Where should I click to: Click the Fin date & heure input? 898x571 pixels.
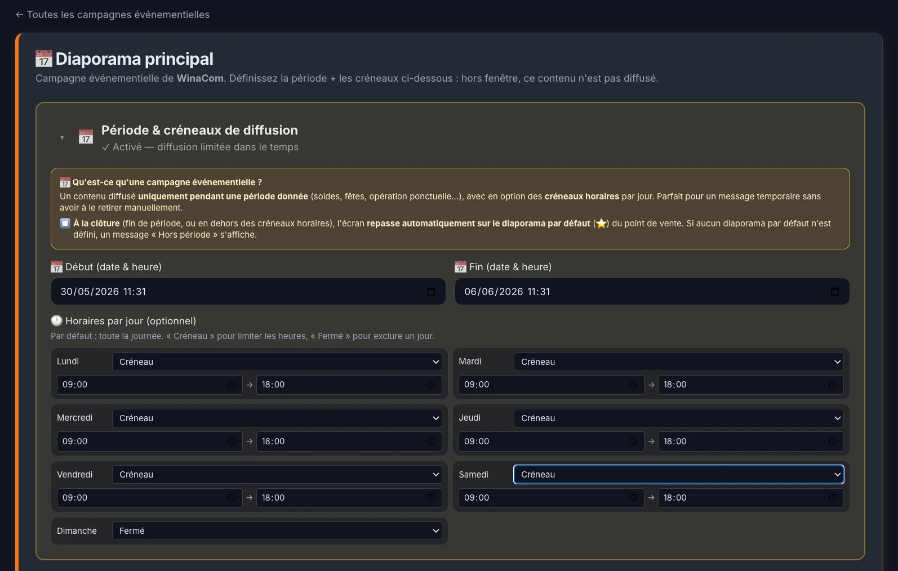click(x=652, y=292)
